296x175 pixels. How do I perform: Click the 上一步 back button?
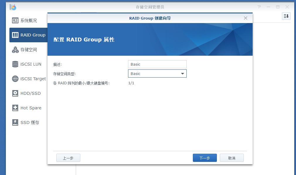(68, 158)
